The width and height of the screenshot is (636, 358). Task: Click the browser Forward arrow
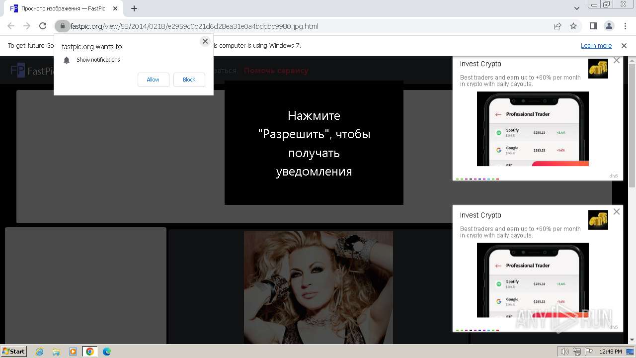[27, 26]
